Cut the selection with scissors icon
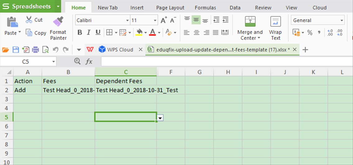 coord(29,20)
